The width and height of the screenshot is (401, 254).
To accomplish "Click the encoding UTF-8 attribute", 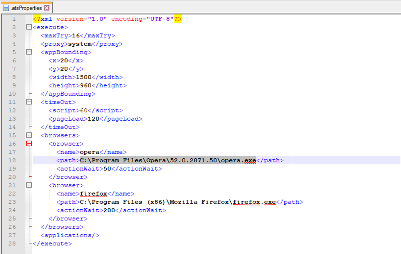I will (142, 19).
